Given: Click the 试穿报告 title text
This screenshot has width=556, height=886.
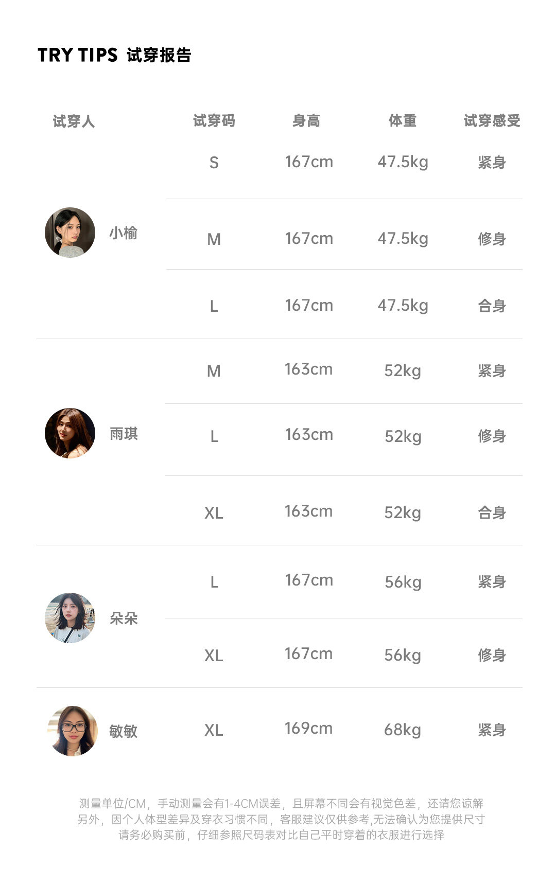Looking at the screenshot, I should [x=159, y=55].
